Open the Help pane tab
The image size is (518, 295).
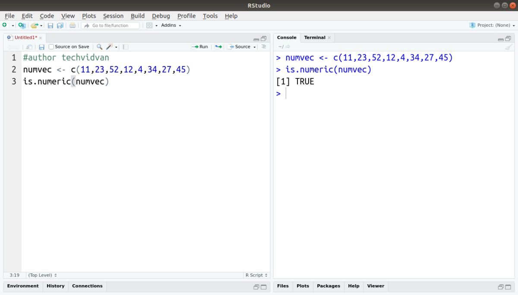click(x=354, y=286)
